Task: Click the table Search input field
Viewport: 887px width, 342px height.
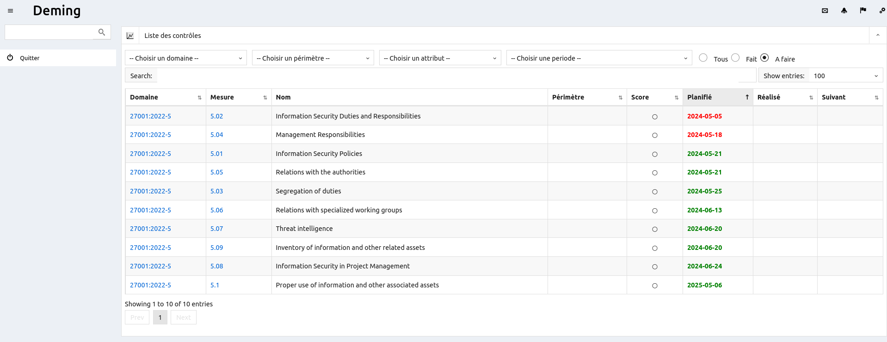Action: (456, 75)
